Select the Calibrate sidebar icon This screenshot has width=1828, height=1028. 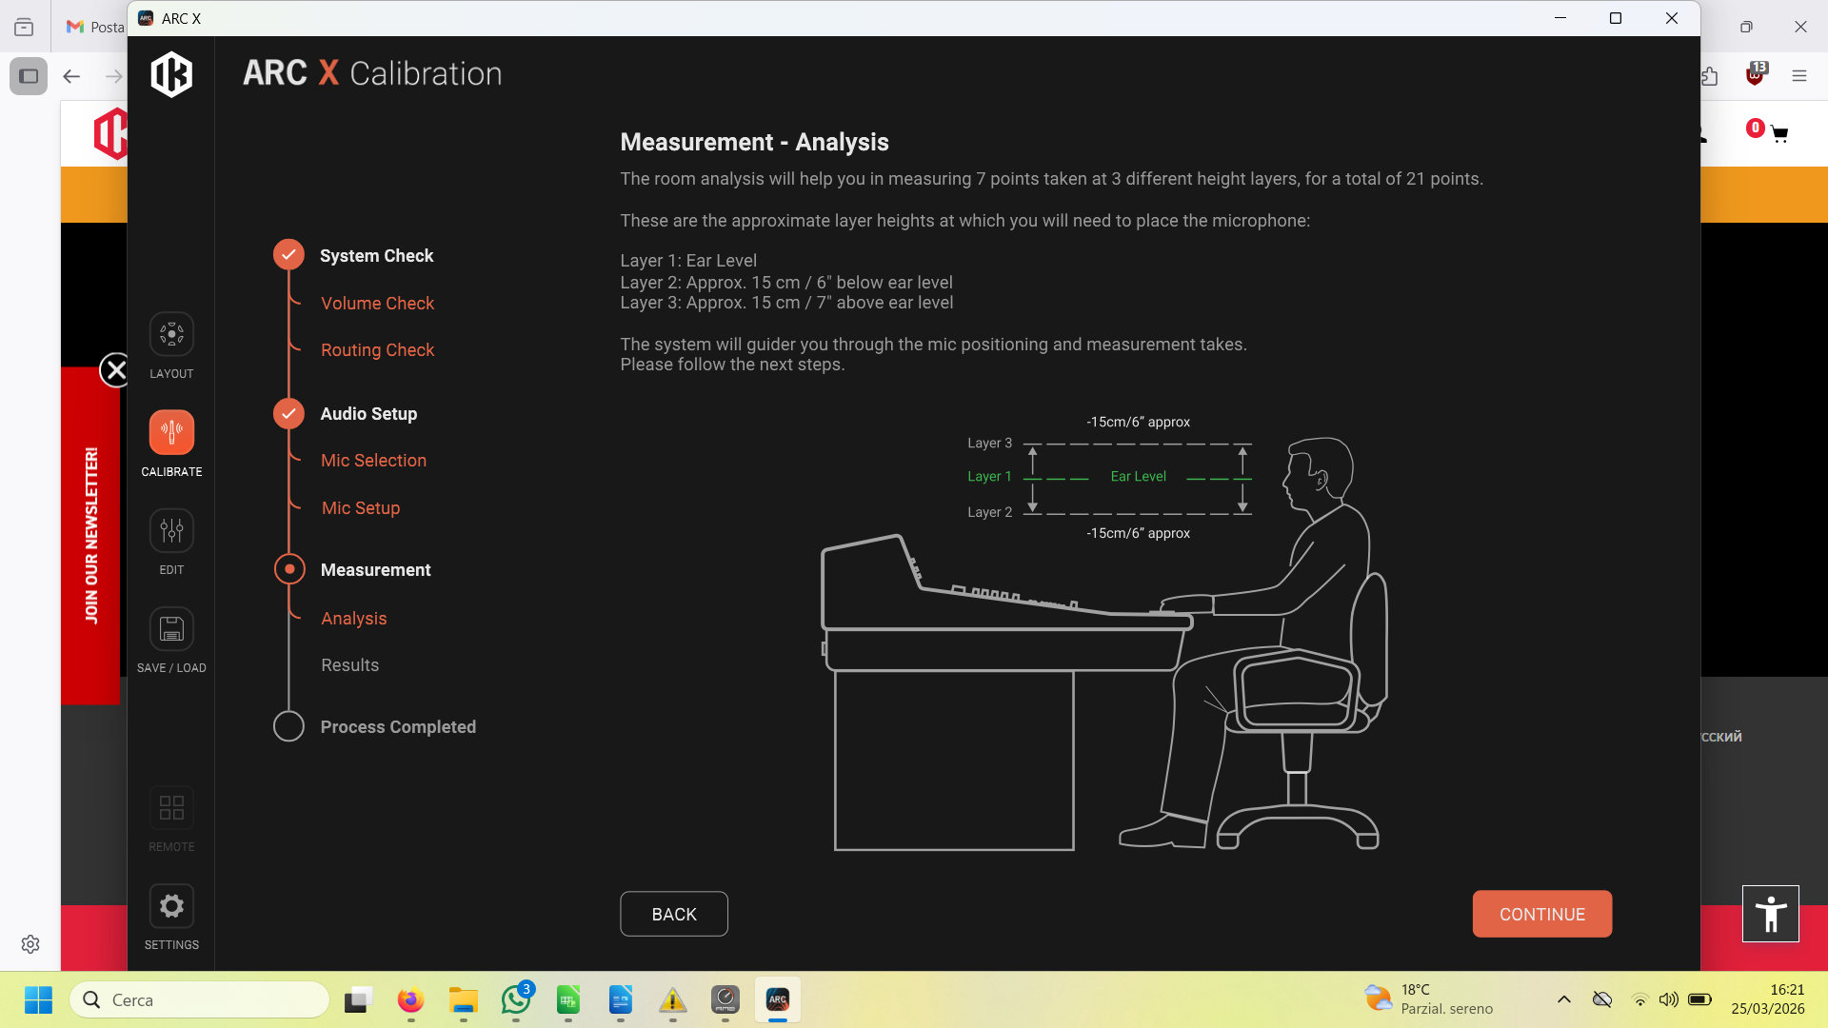coord(171,433)
